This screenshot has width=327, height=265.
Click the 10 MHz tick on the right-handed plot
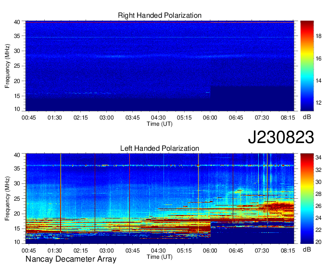(17, 109)
